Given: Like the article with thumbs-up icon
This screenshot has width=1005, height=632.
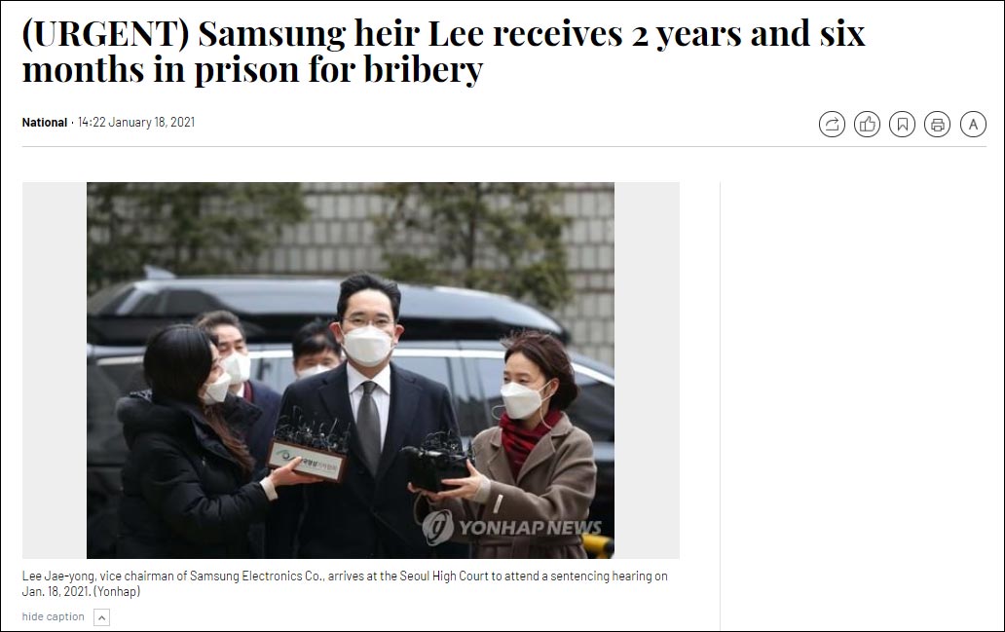Looking at the screenshot, I should pyautogui.click(x=867, y=125).
